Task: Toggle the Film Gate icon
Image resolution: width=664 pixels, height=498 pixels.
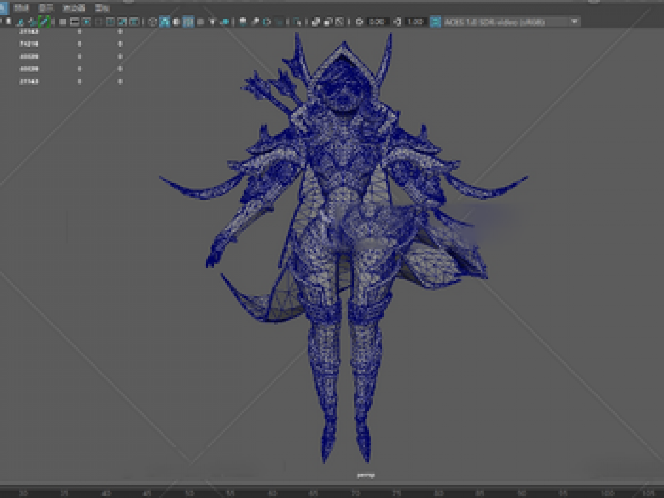Action: 75,22
